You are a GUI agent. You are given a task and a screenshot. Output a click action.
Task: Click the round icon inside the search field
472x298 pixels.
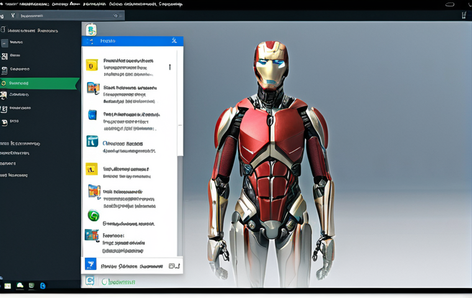pos(116,16)
